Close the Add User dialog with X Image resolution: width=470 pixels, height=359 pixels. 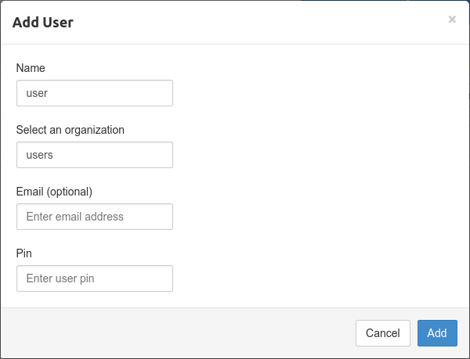coord(452,20)
